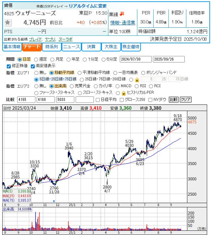Check the 日経平均 comparison checkbox

(98, 100)
